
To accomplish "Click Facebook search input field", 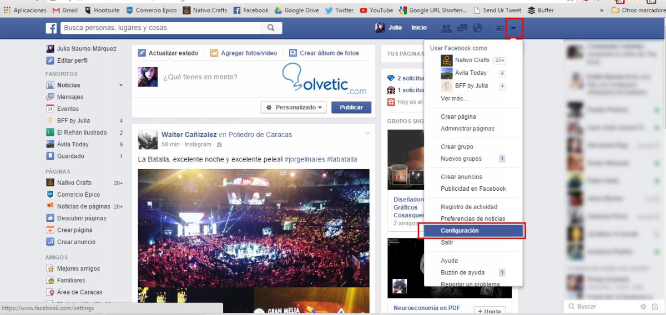I will pos(160,28).
